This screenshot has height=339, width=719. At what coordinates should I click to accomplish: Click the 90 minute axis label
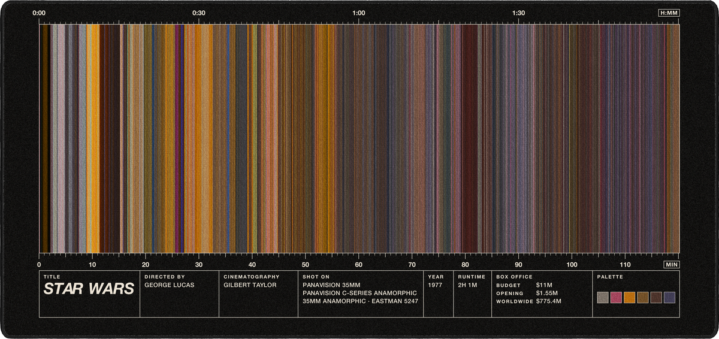[519, 264]
